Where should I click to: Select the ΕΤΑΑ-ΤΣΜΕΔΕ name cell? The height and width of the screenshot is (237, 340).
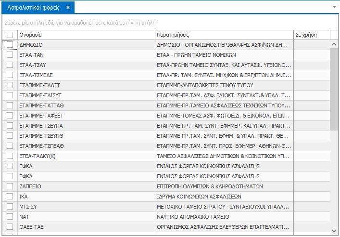(86, 75)
